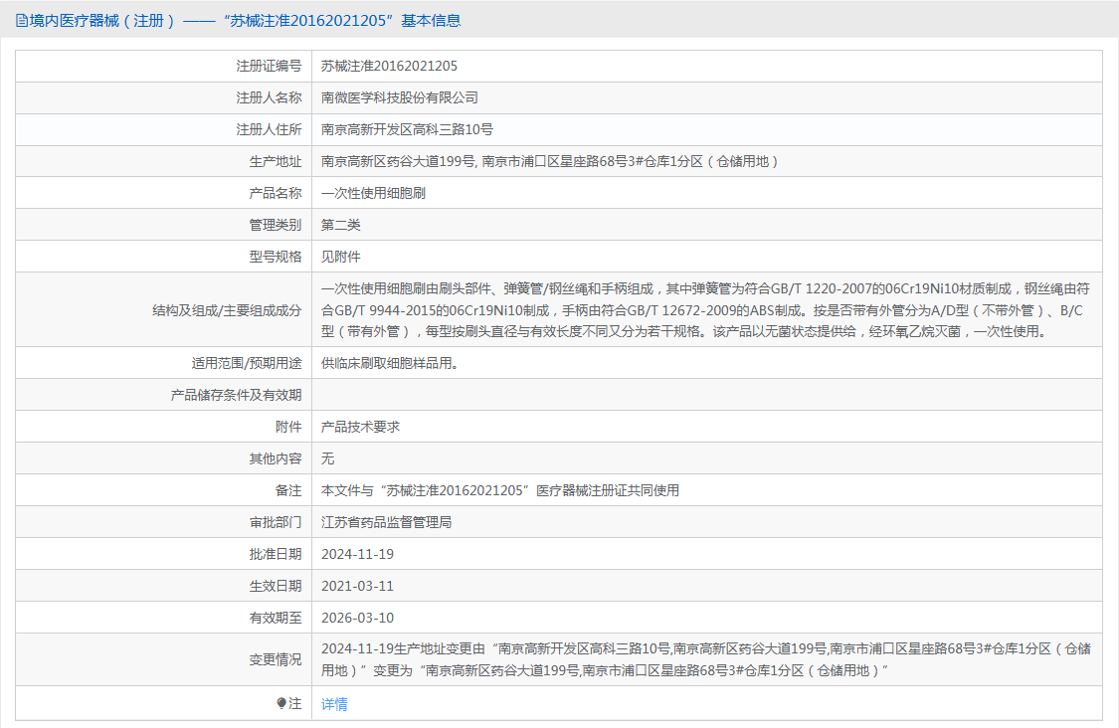Click the lightbulb icon next to 注
The height and width of the screenshot is (728, 1119).
click(281, 704)
